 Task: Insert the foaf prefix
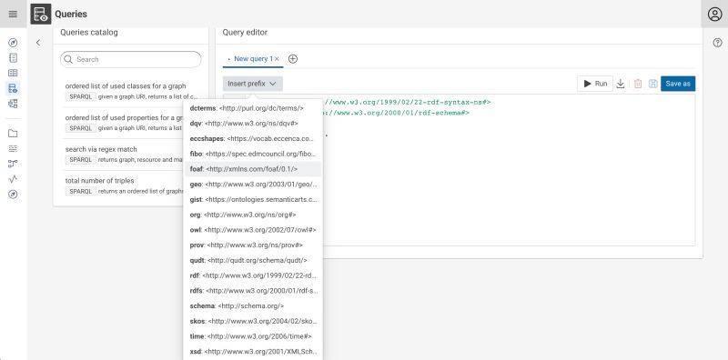coord(253,169)
